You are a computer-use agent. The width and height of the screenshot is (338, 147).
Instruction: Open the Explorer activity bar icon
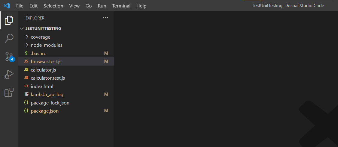(9, 20)
